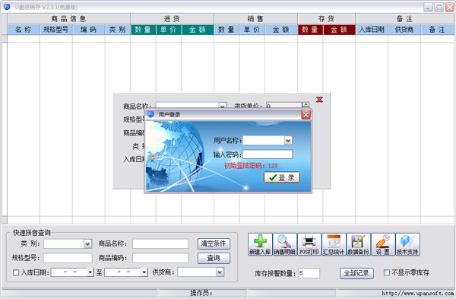Click the upansoft.com link in status bar
Image resolution: width=456 pixels, height=299 pixels.
click(x=418, y=293)
